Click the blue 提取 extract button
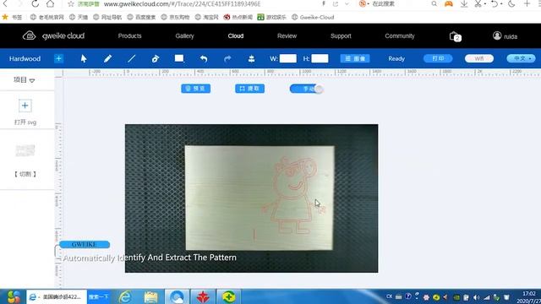541x304 pixels. click(250, 89)
